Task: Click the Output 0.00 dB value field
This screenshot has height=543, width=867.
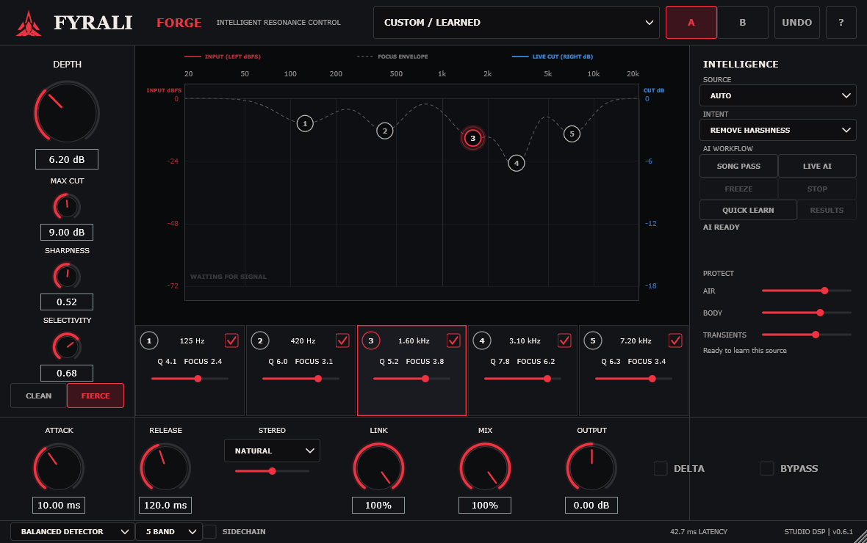Action: point(591,505)
